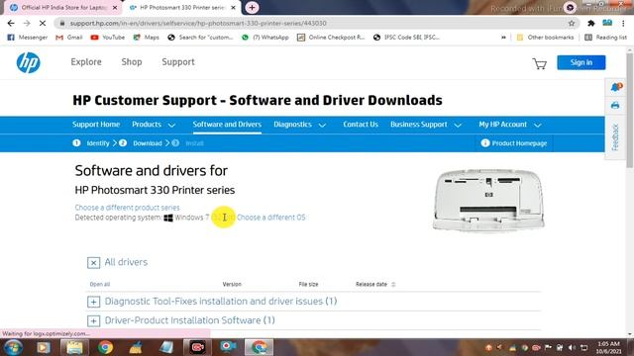
Task: Close the Official HP India Store tab
Action: [x=115, y=8]
